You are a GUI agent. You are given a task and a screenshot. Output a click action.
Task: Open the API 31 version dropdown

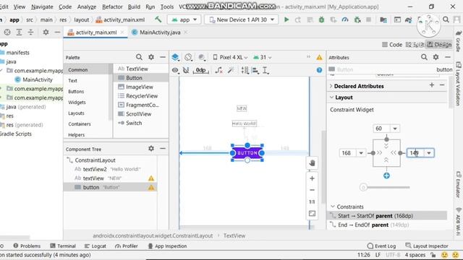coord(262,57)
